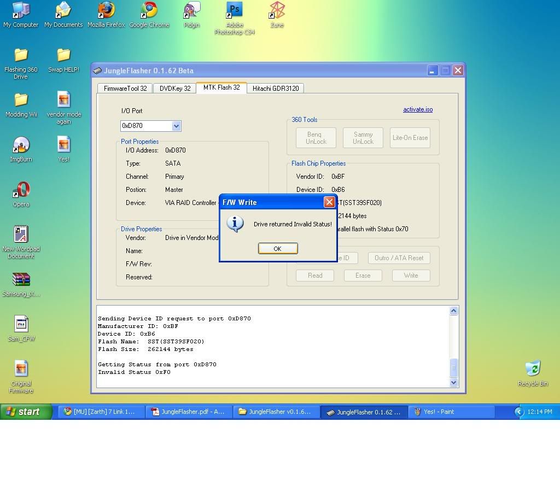Close the F/W Write dialog with X
560x492 pixels.
coord(329,202)
